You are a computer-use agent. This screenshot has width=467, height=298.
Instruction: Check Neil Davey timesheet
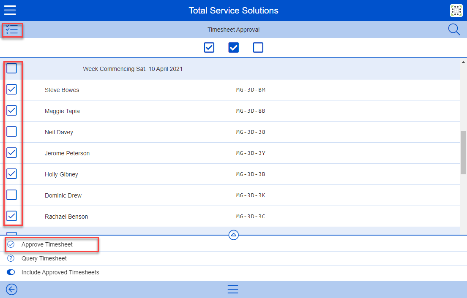pos(11,132)
